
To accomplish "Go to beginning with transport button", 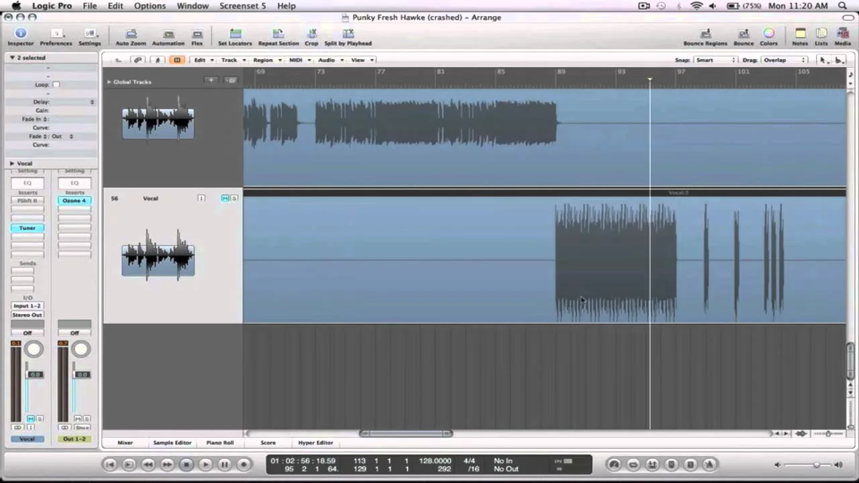I will (110, 464).
